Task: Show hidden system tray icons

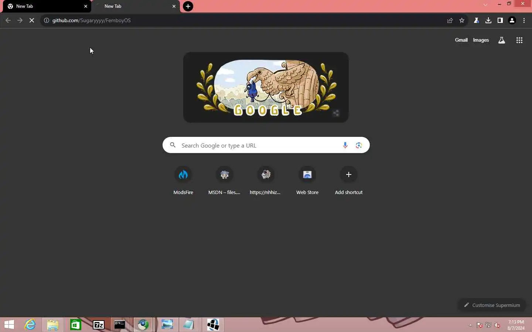Action: click(x=470, y=325)
